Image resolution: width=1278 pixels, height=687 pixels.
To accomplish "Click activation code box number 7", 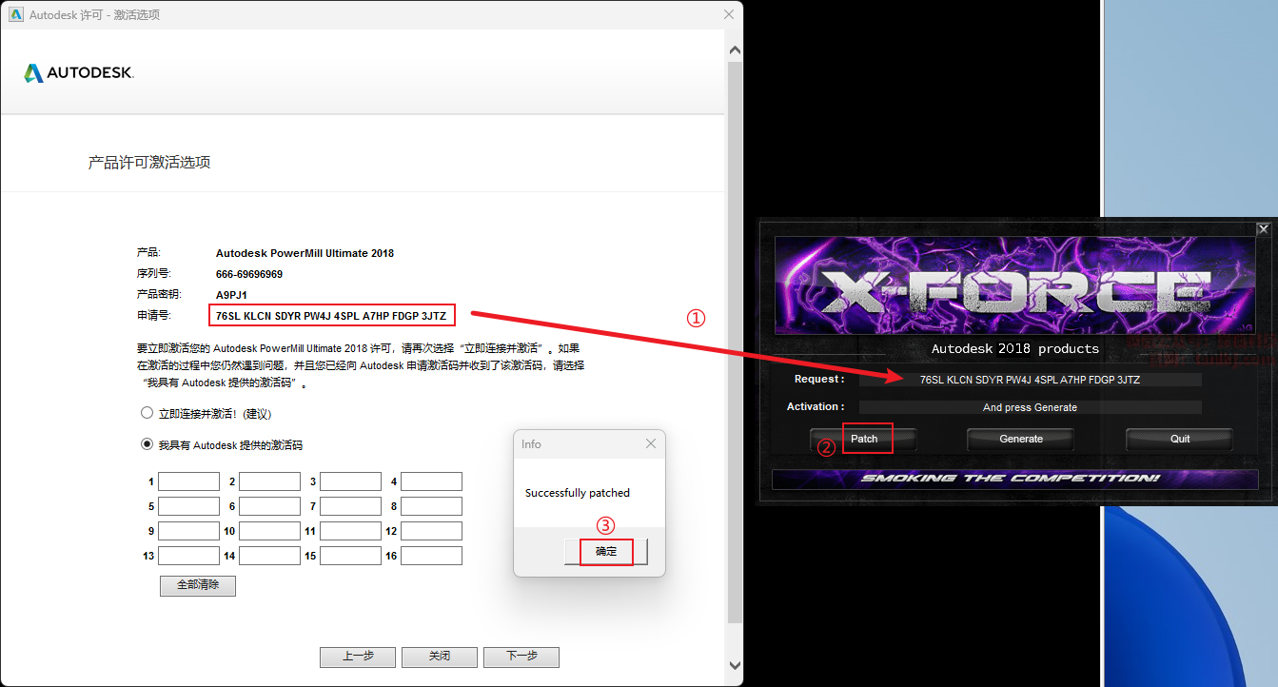I will [x=350, y=506].
